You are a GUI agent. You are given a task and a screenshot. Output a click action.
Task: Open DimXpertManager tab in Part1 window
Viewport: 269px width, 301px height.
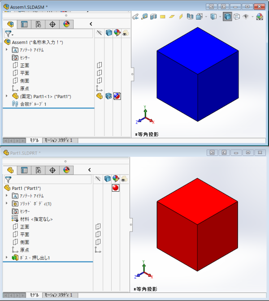tap(52, 170)
